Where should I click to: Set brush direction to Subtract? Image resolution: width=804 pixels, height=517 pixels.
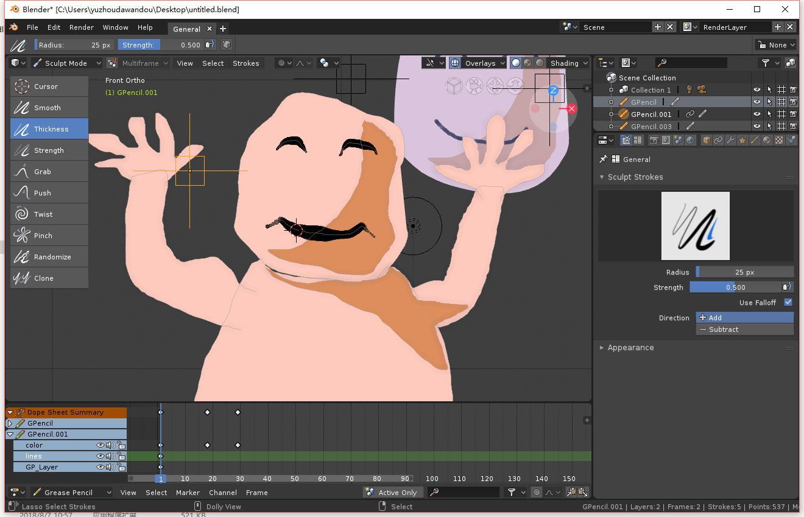point(744,329)
